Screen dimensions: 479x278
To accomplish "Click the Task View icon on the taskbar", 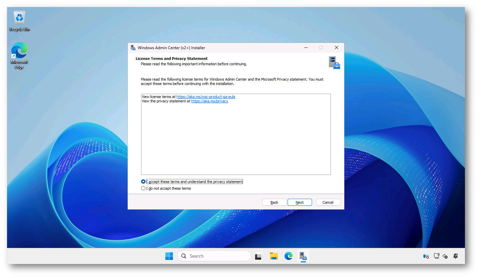I will tap(258, 256).
